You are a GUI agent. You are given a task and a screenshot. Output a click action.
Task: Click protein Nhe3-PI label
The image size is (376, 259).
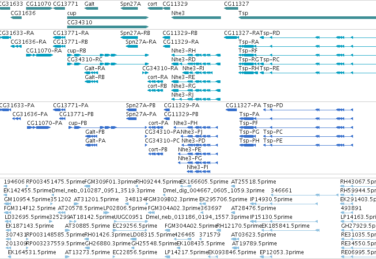tap(197, 167)
